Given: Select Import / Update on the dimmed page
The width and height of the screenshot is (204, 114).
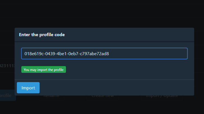Looking at the screenshot, I should (162, 96).
